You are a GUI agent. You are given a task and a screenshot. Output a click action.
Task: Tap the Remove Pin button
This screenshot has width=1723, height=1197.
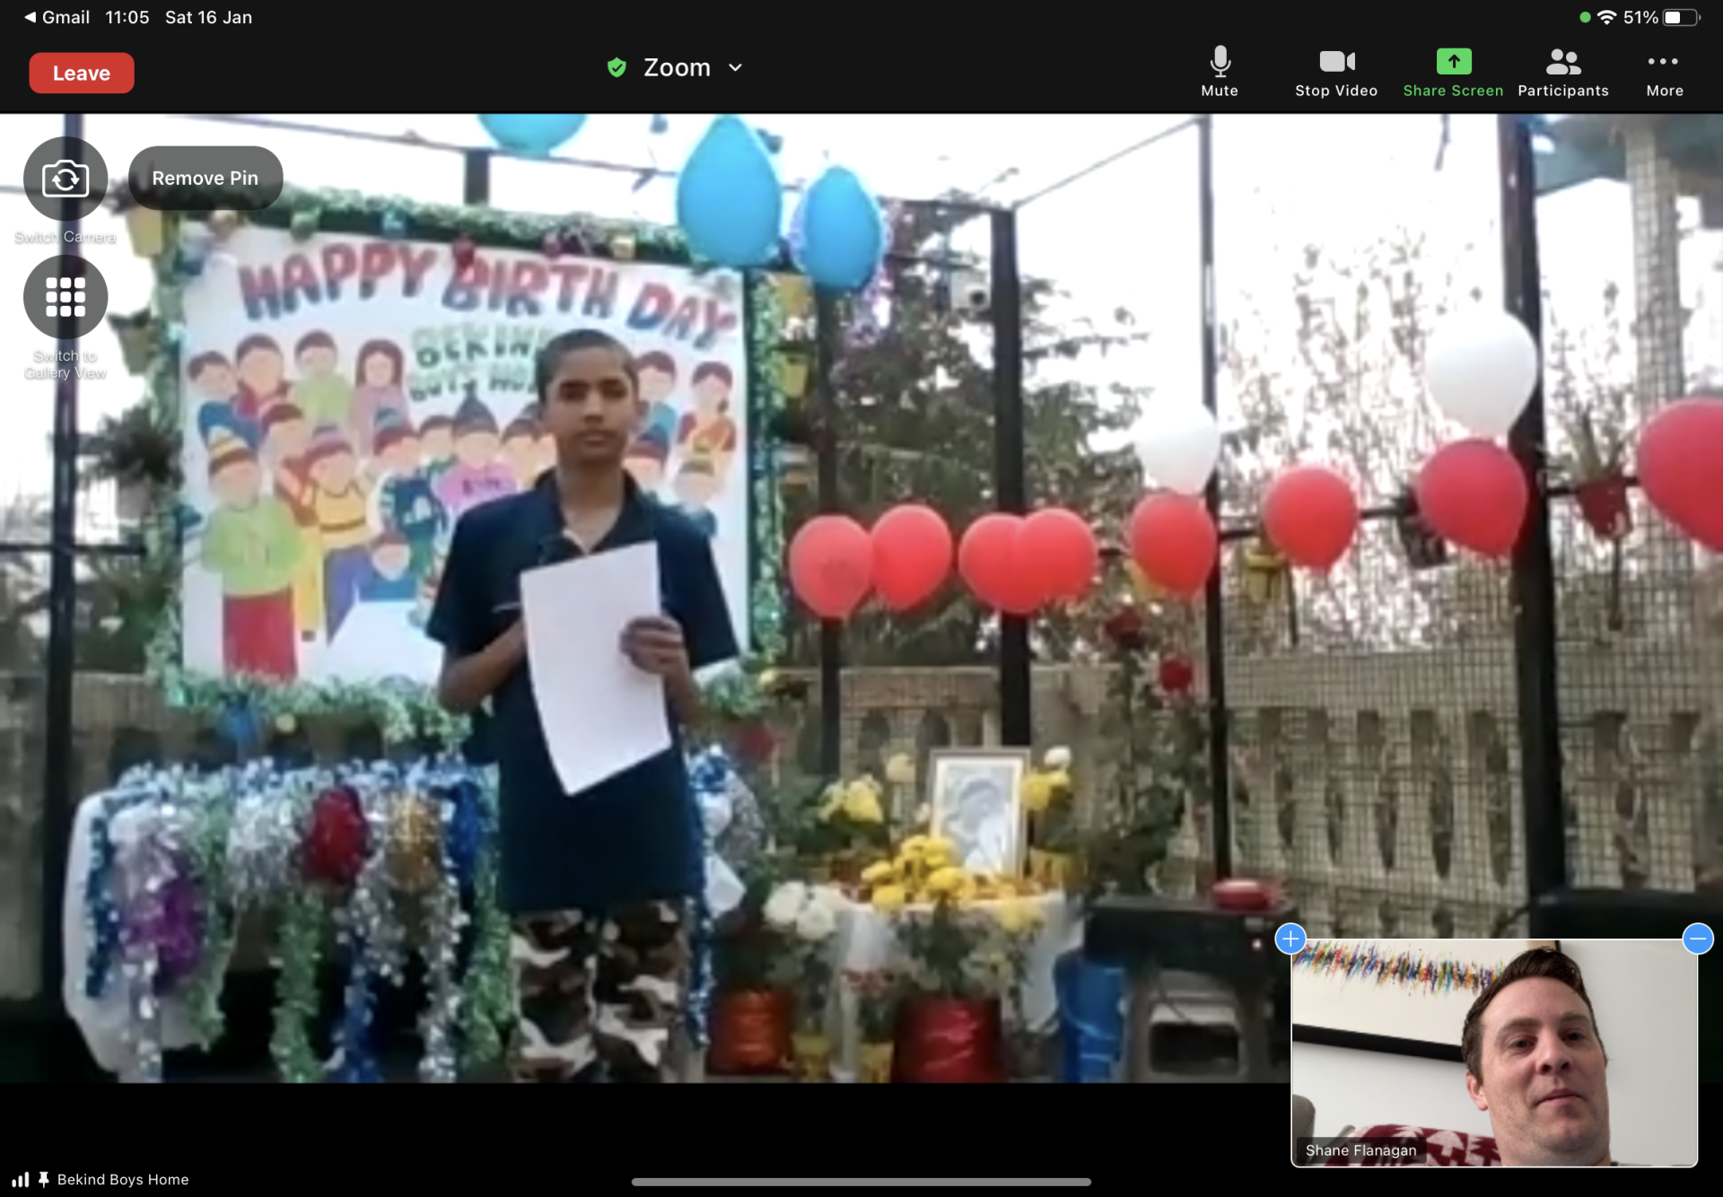coord(206,178)
